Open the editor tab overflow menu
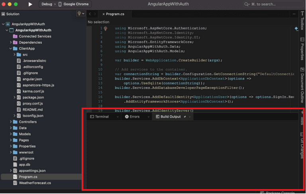306x194 pixels. click(x=294, y=14)
